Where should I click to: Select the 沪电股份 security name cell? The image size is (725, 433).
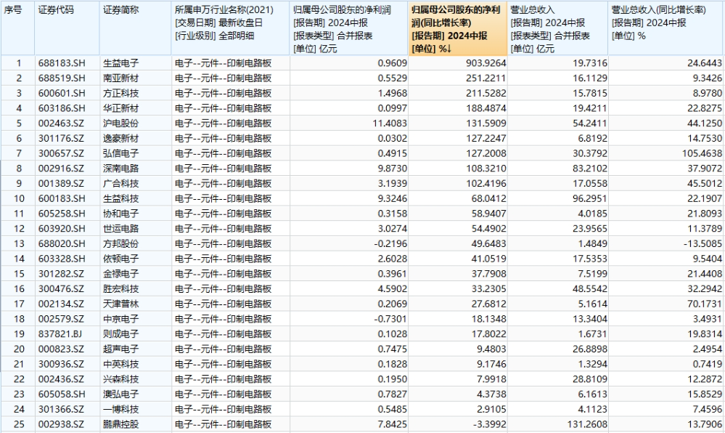click(x=120, y=124)
